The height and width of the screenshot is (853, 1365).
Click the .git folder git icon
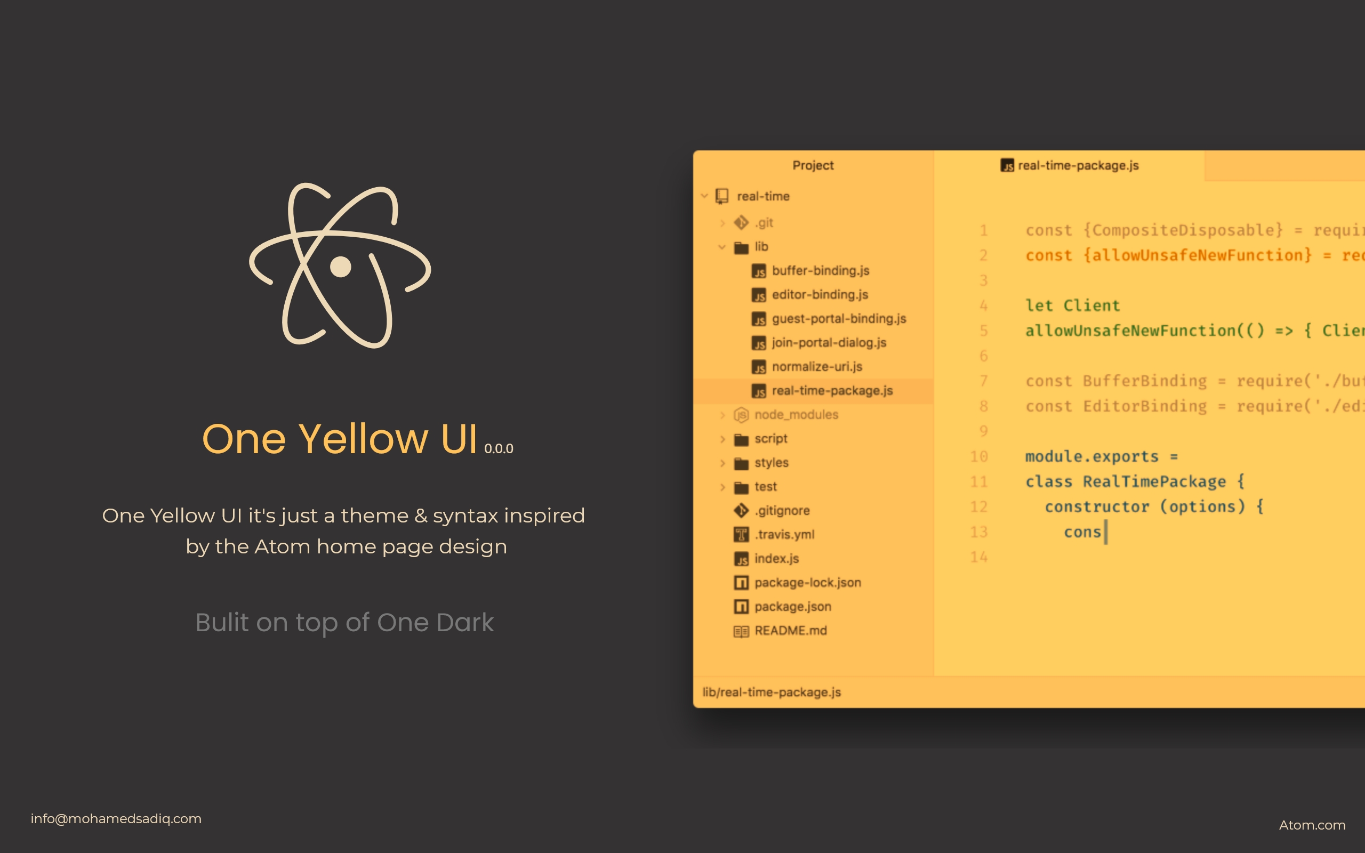click(x=741, y=223)
